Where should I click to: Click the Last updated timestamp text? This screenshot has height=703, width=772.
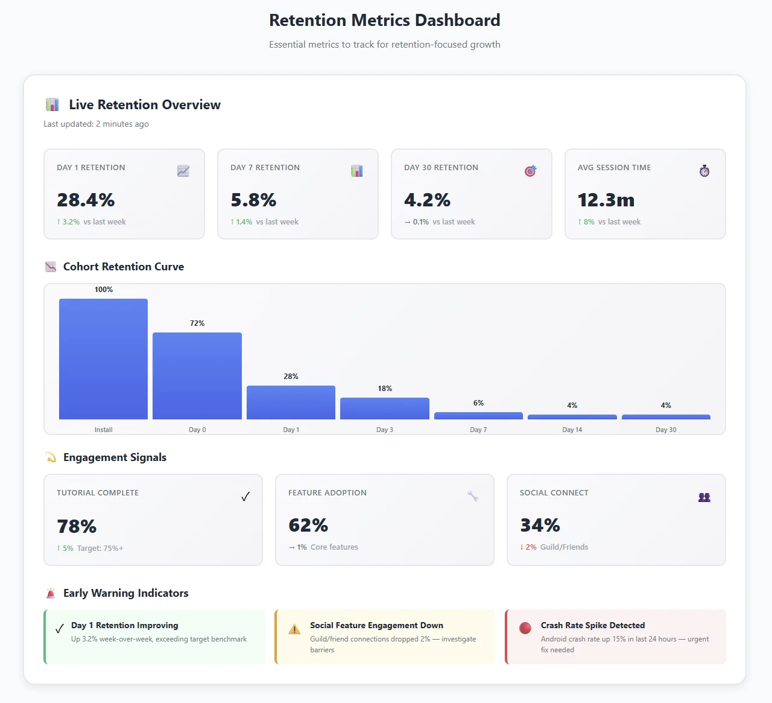coord(96,124)
